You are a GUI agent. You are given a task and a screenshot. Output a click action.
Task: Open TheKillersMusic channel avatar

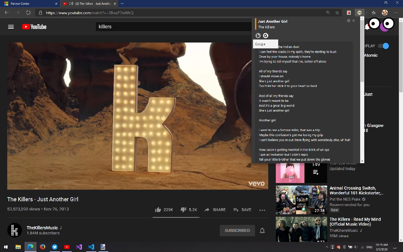pos(14,230)
